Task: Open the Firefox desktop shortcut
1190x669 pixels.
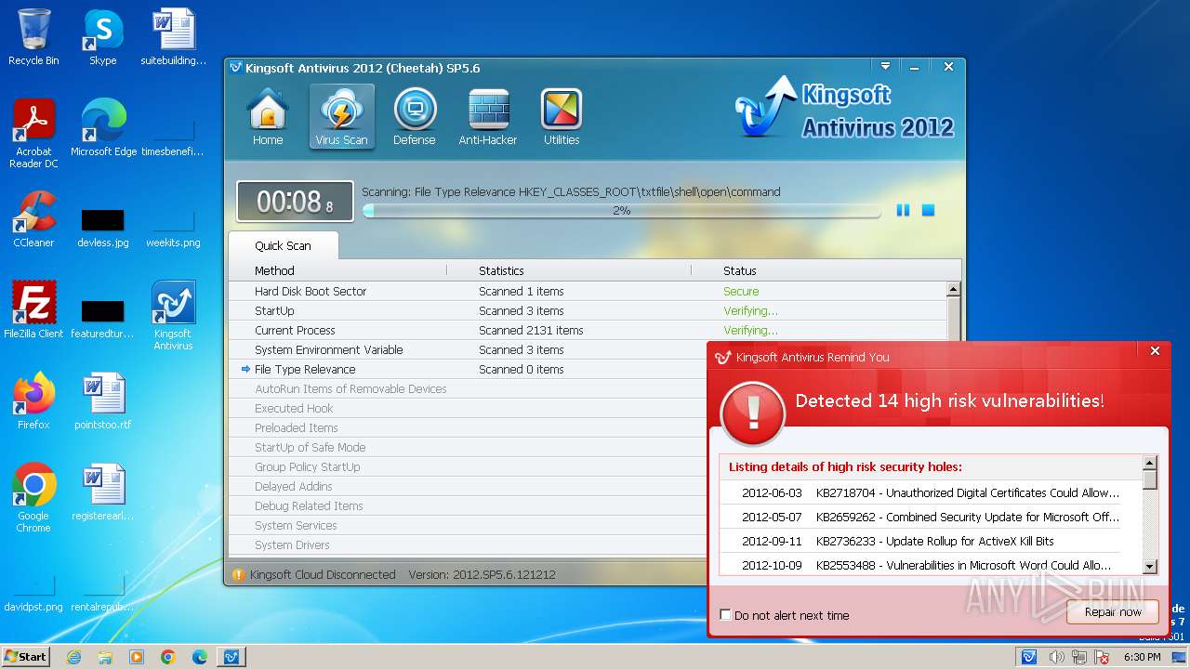Action: click(x=33, y=400)
